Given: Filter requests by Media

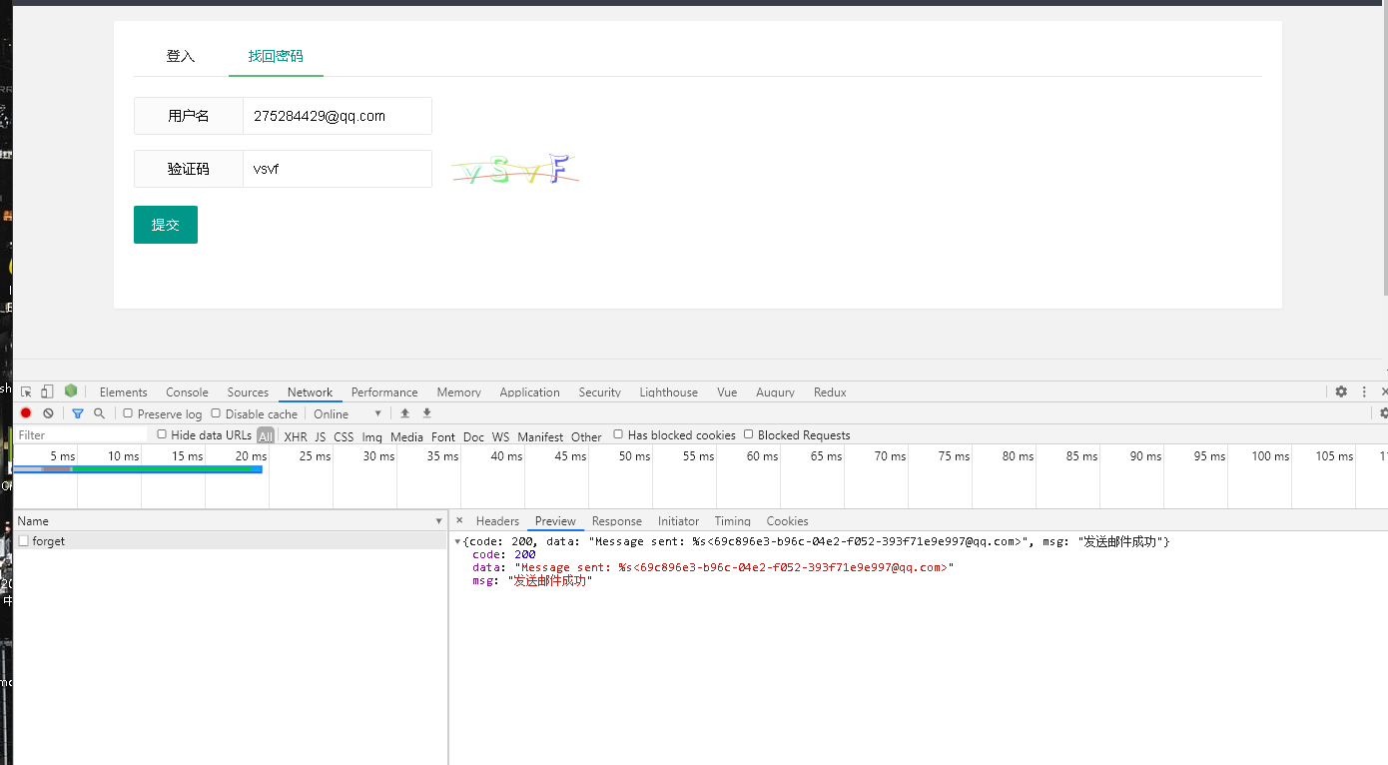Looking at the screenshot, I should pos(406,436).
